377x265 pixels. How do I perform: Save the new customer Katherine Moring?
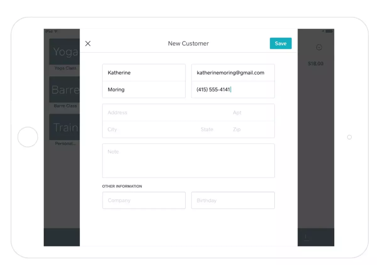tap(281, 43)
